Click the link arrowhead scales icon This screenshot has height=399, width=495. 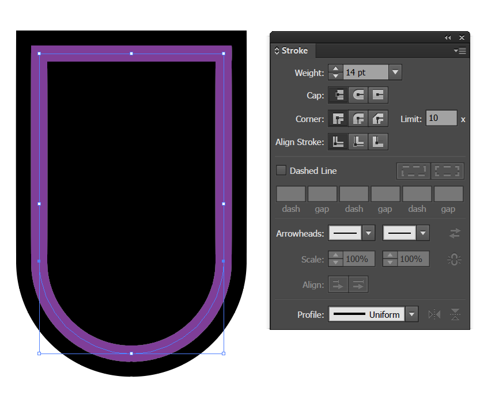tap(455, 259)
